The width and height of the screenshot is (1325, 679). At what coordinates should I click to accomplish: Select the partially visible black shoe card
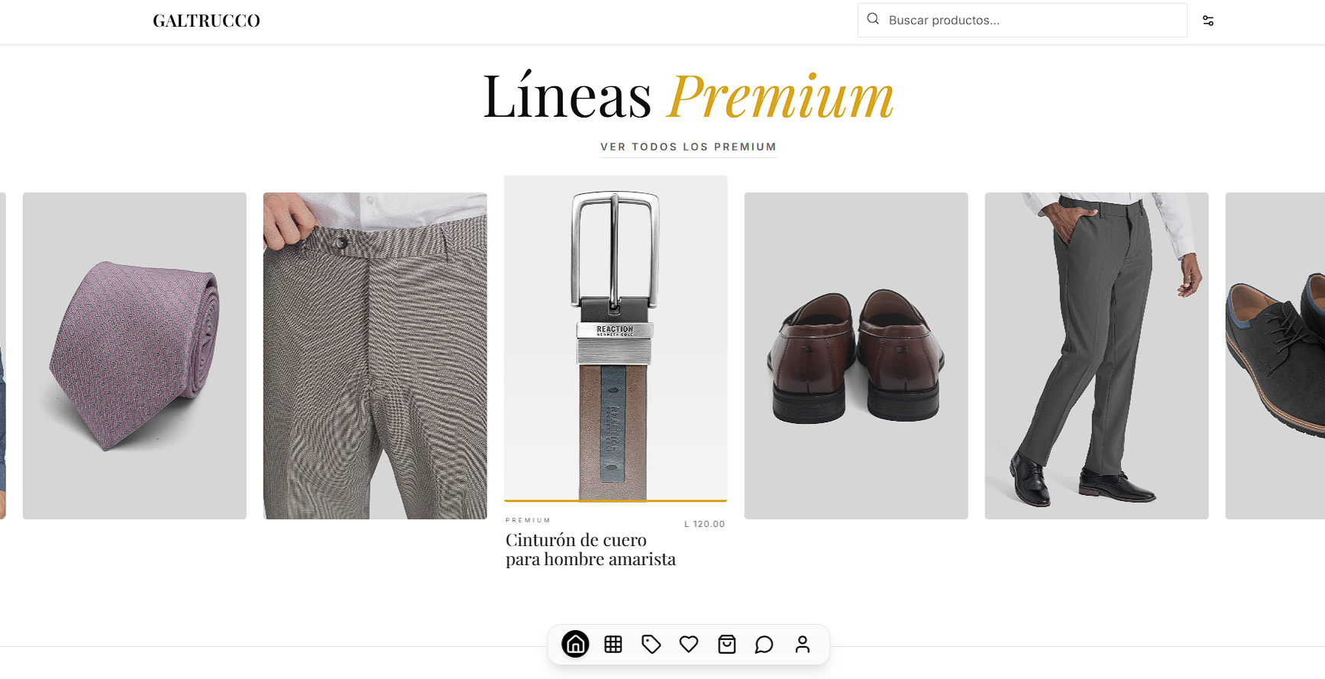pyautogui.click(x=1275, y=356)
